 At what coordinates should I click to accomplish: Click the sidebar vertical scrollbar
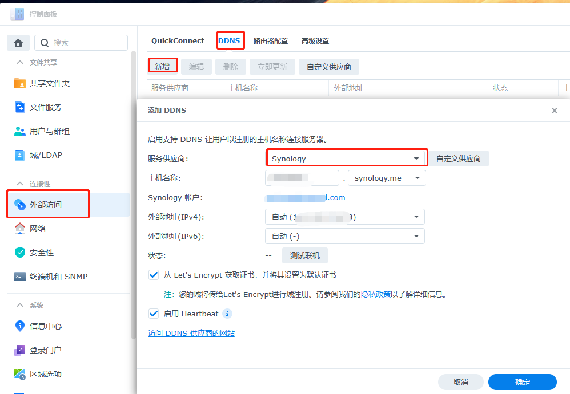pos(134,195)
